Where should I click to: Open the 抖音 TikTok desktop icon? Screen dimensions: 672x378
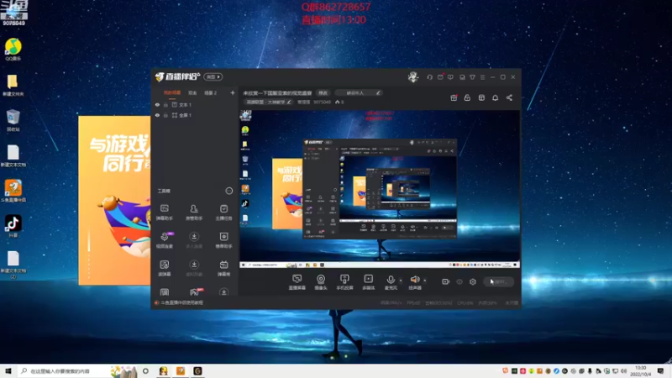pos(13,226)
